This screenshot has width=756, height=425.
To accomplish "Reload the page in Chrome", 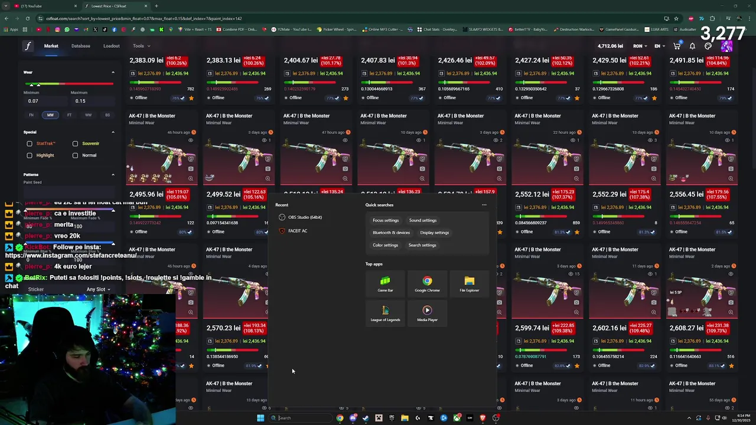I will click(x=28, y=18).
